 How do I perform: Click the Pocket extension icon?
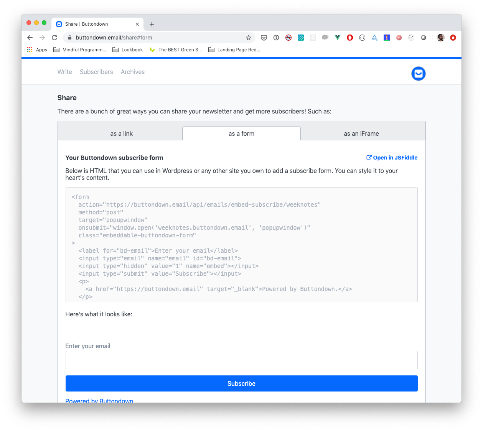click(264, 38)
